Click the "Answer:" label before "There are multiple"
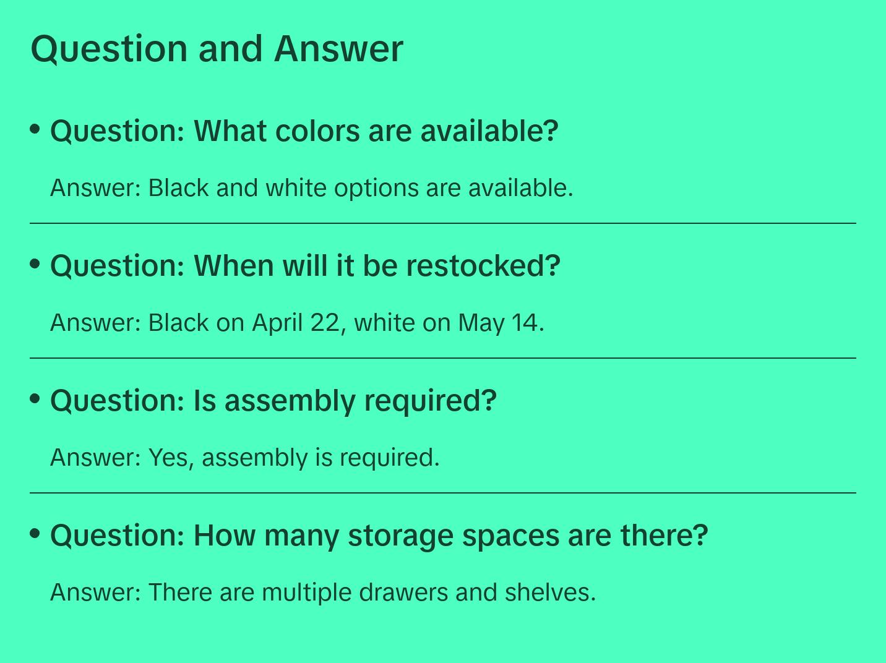 click(x=96, y=592)
